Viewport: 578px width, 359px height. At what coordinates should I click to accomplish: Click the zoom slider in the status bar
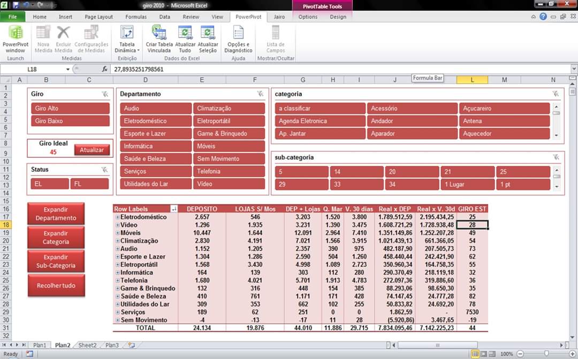[546, 354]
